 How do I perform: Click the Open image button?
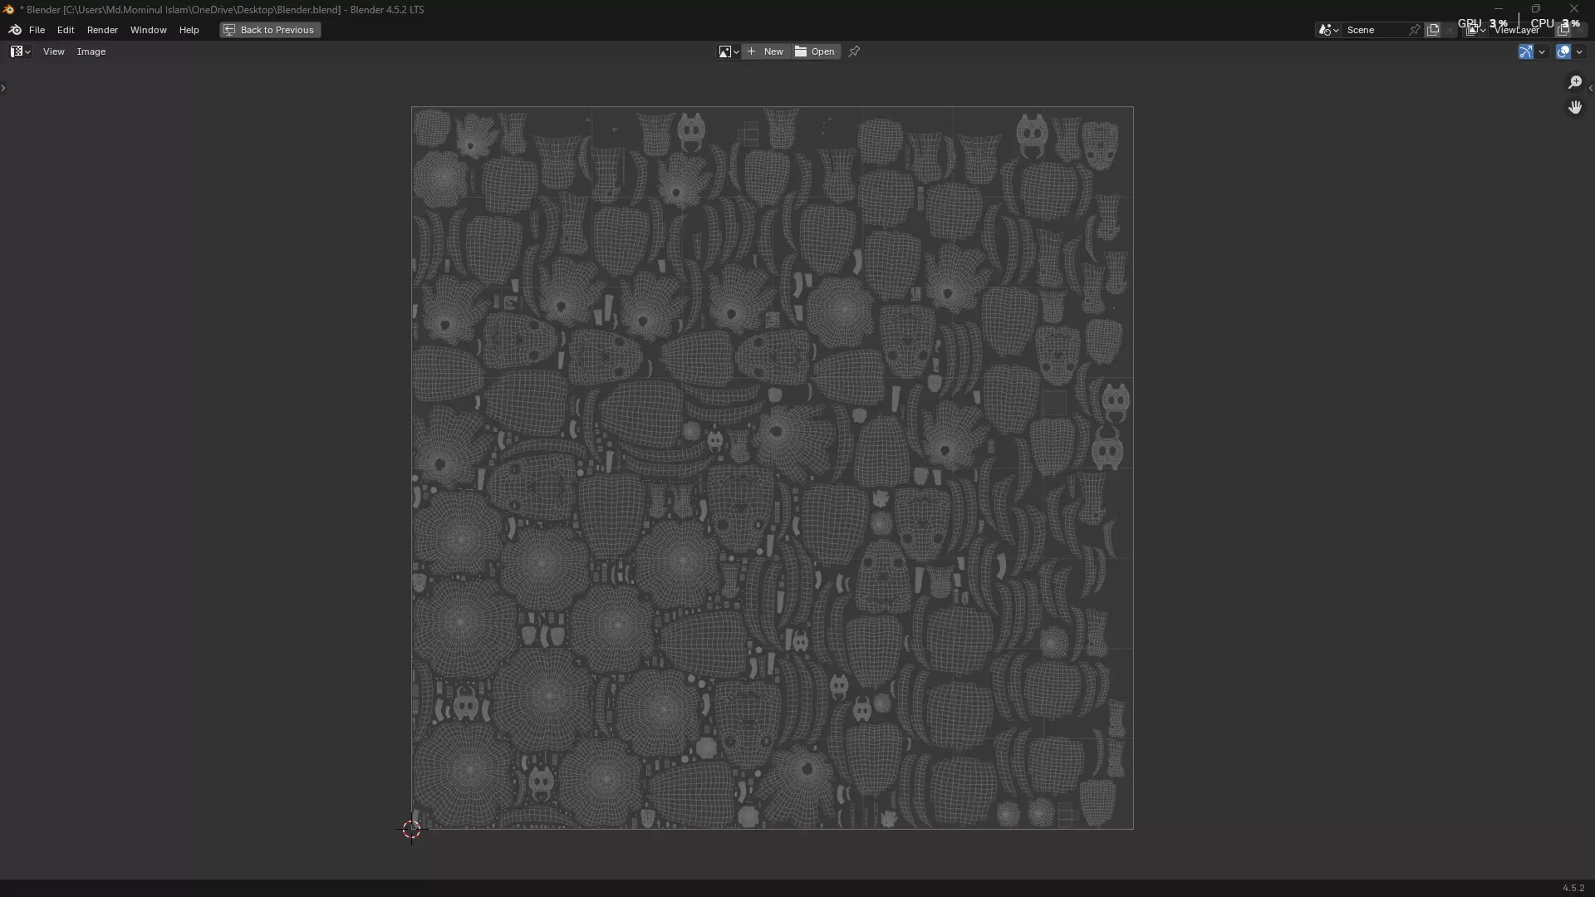click(x=815, y=51)
